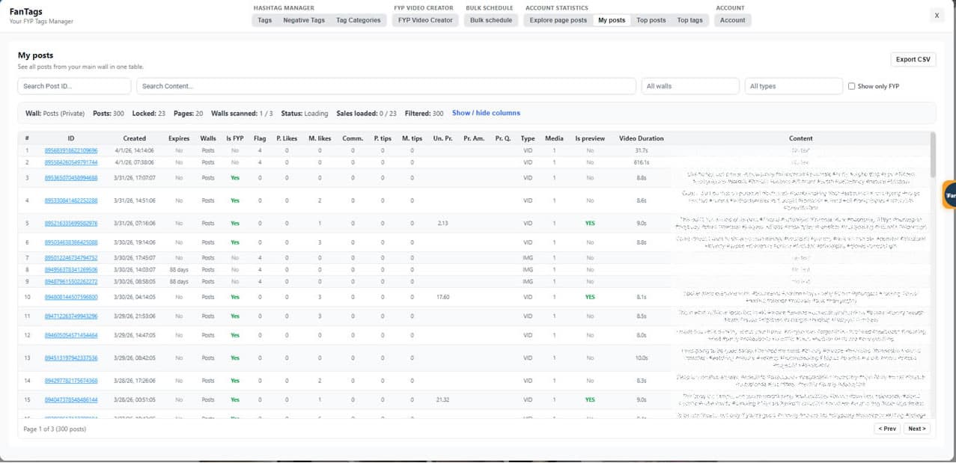Enable the Show only FYP checkbox
Image resolution: width=956 pixels, height=463 pixels.
[852, 86]
